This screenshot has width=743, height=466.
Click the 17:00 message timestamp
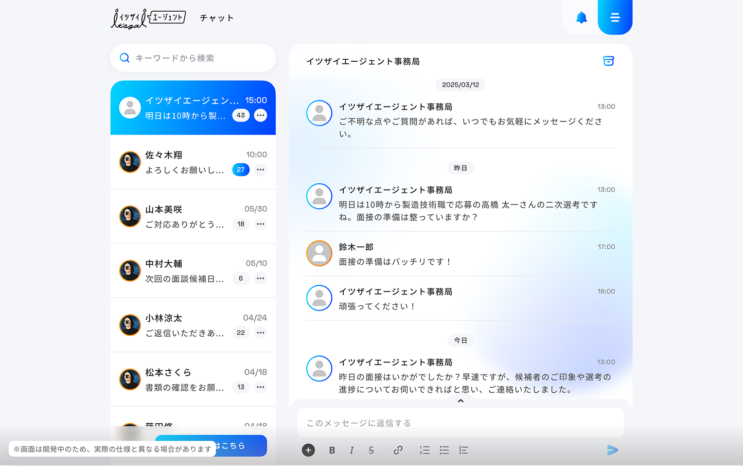point(606,247)
